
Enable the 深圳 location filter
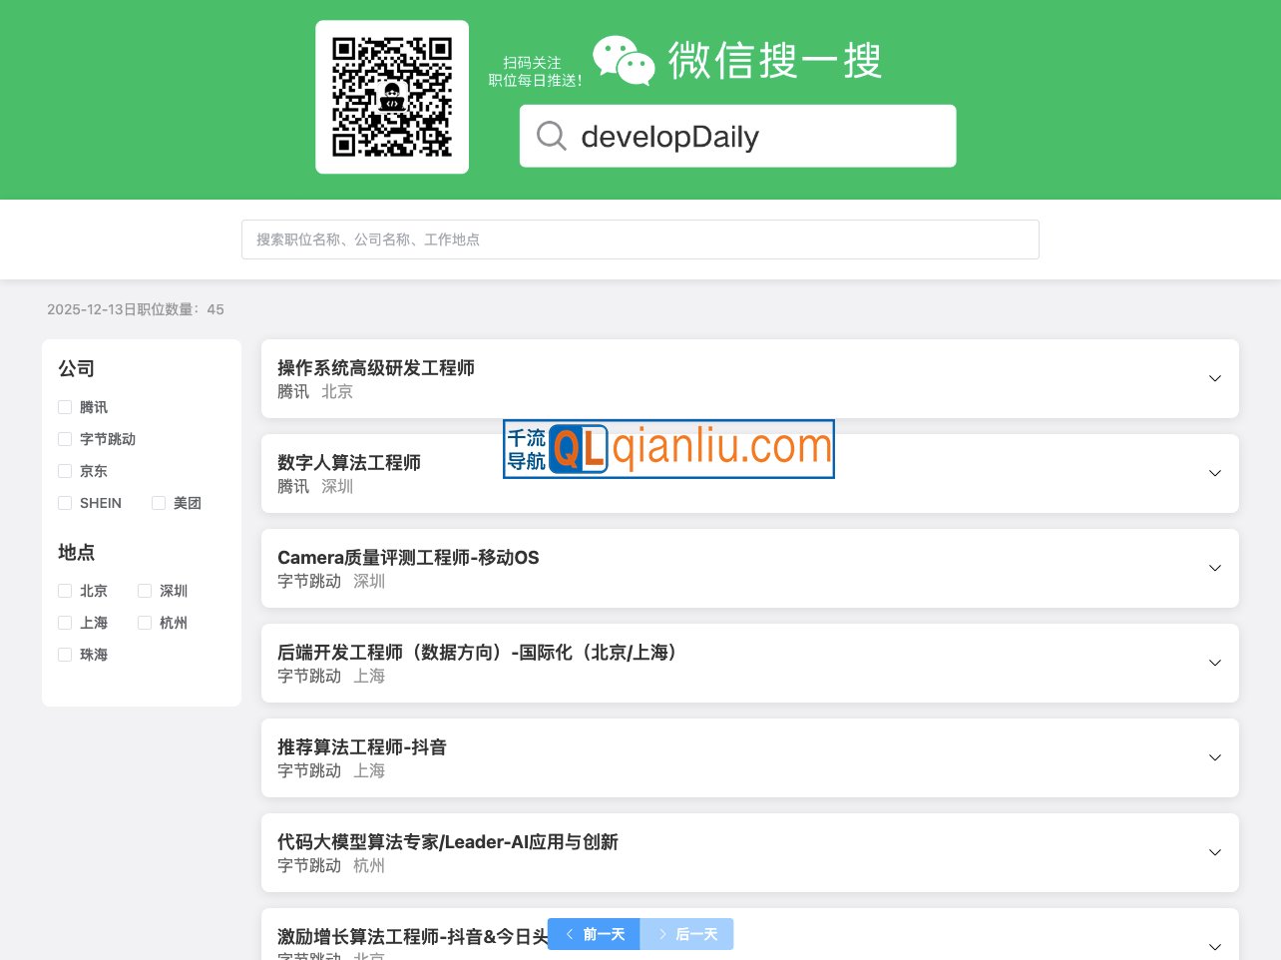[144, 590]
